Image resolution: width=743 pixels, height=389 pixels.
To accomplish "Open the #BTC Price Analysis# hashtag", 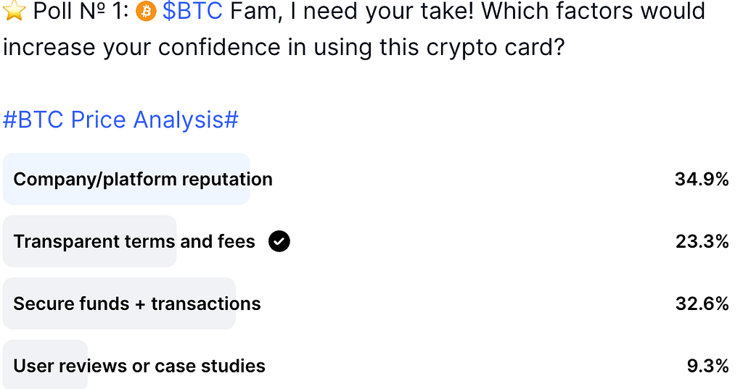I will [121, 120].
